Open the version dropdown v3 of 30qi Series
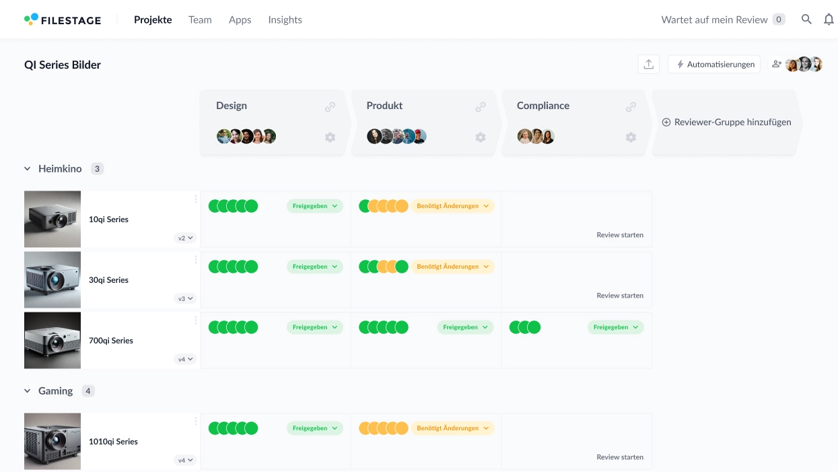Screen dimensions: 838x472 pyautogui.click(x=184, y=298)
